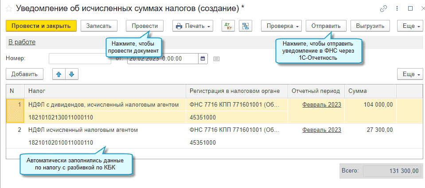425x188 pixels.
Task: Click Февраль 2023 link in first row
Action: pyautogui.click(x=322, y=105)
